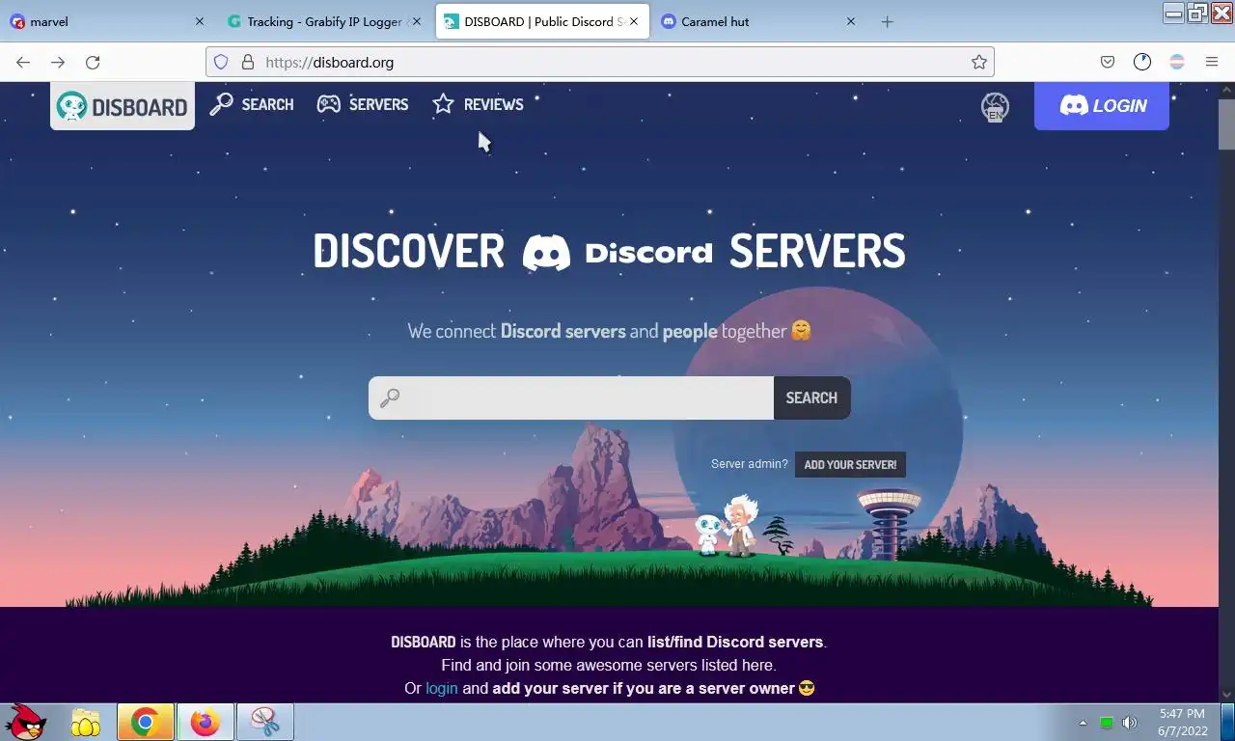Open the SERVERS nav item

363,104
